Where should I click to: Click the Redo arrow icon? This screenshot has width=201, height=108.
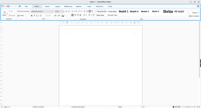[x=16, y=6]
